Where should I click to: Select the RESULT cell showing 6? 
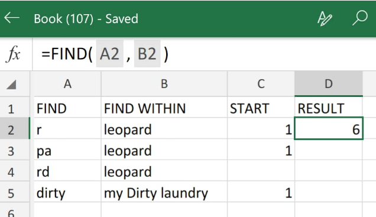click(x=329, y=128)
